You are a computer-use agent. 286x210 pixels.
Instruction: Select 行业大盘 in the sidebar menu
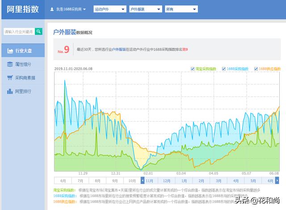[23, 50]
